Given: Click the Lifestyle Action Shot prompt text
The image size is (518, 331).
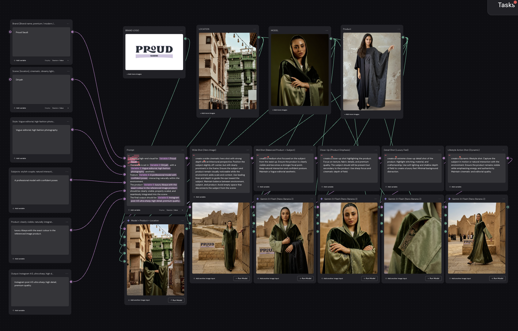Looking at the screenshot, I should [x=477, y=168].
